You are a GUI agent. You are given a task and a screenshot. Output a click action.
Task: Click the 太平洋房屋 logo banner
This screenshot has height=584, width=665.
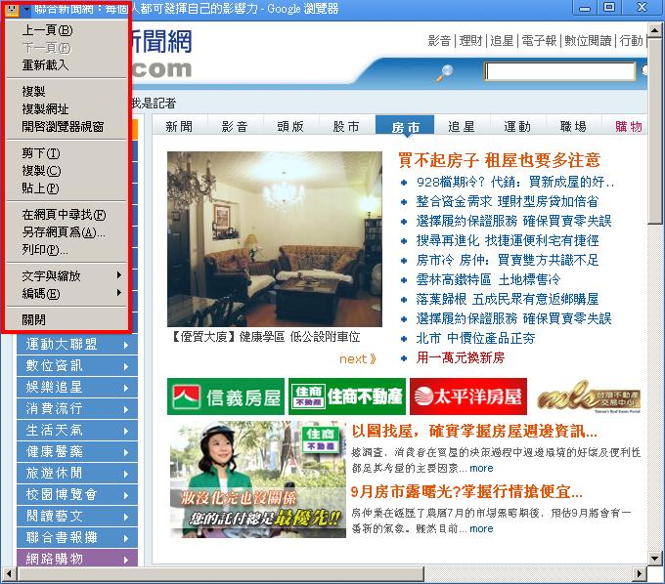(x=468, y=396)
